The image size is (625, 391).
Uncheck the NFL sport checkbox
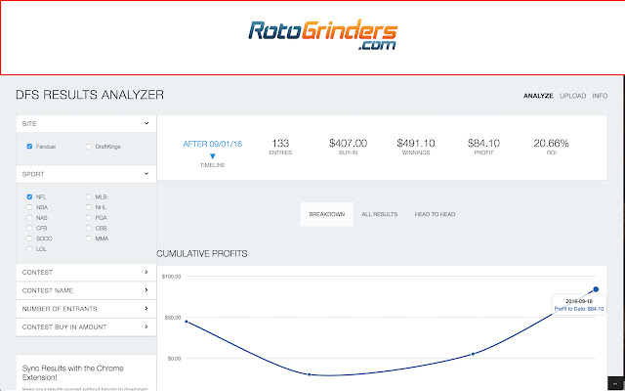(x=29, y=196)
